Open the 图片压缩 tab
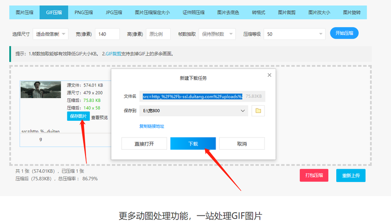The width and height of the screenshot is (391, 224). 24,13
